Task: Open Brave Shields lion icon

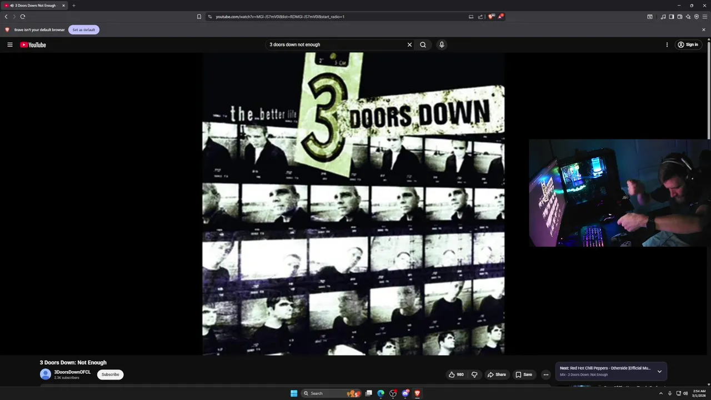Action: tap(491, 17)
